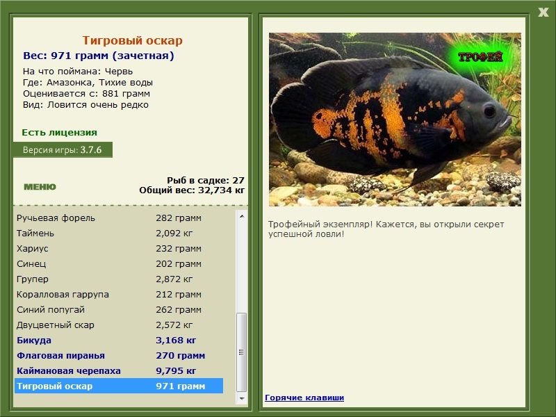
Task: Select the Хариус row
Action: 119,249
